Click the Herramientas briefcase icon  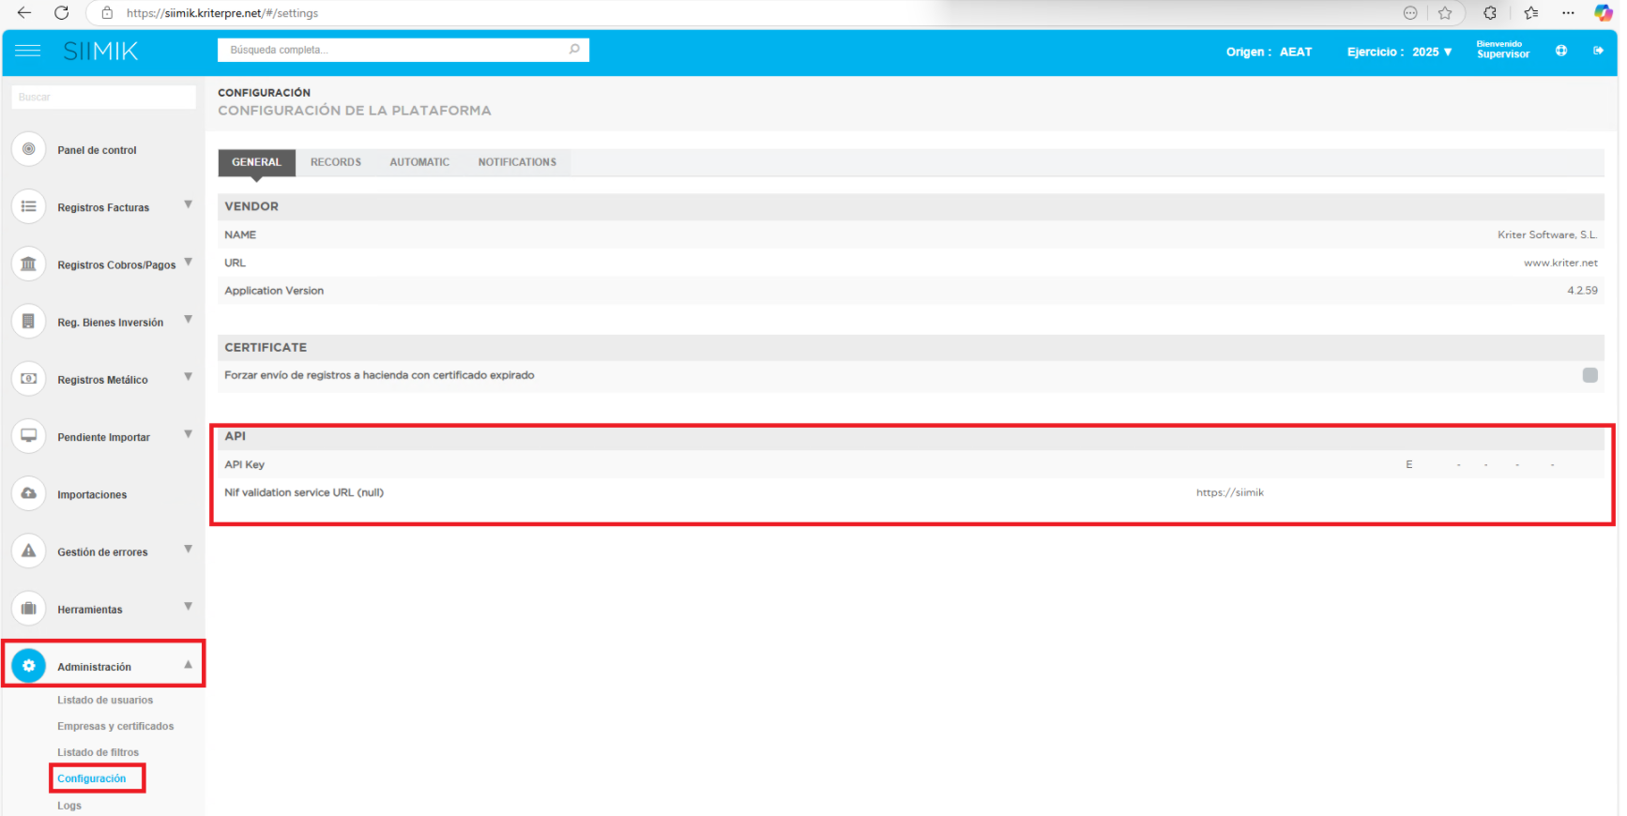pyautogui.click(x=29, y=609)
